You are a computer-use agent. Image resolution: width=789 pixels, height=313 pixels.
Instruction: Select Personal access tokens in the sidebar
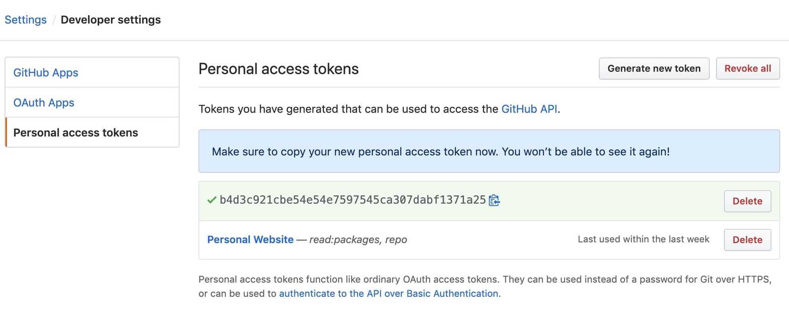tap(75, 132)
